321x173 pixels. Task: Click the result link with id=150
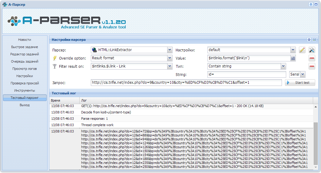[x=194, y=151]
